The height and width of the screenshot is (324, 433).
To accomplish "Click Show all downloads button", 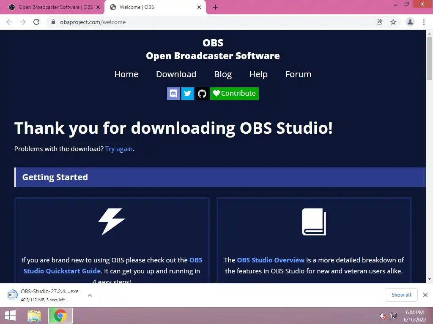I will (x=401, y=295).
